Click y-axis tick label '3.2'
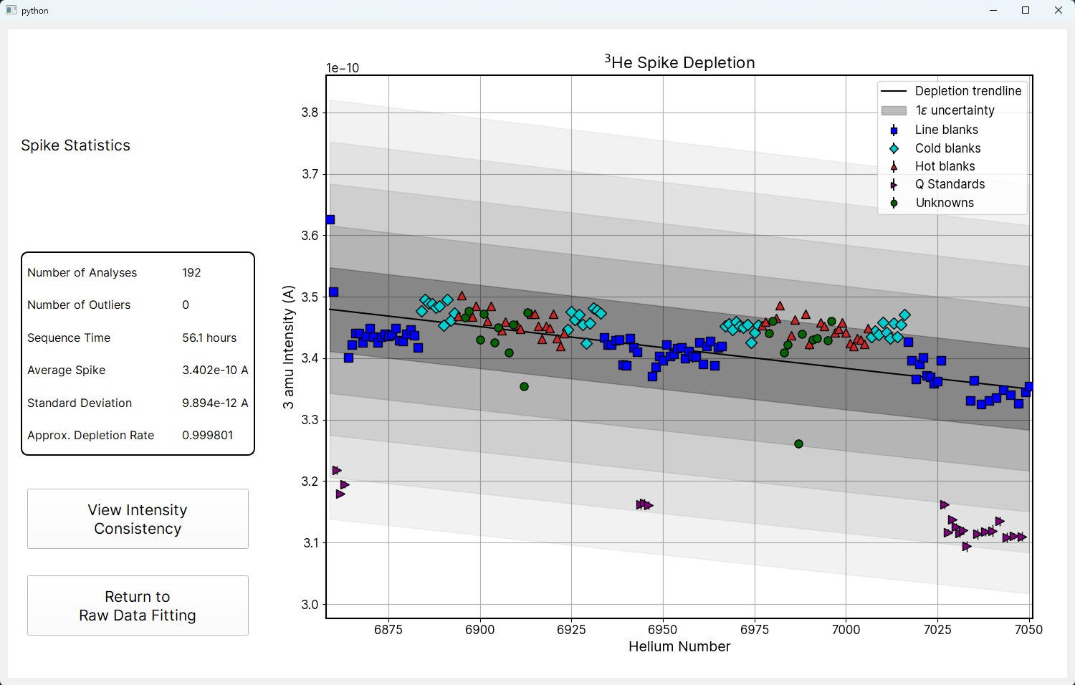1075x685 pixels. 310,482
